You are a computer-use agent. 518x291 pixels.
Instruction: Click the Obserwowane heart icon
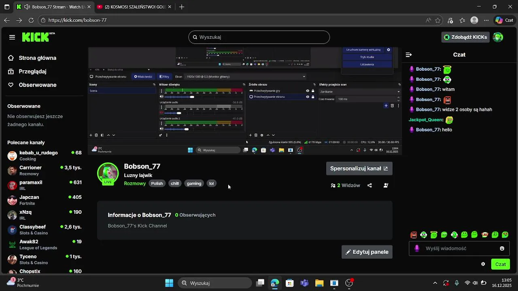(11, 85)
